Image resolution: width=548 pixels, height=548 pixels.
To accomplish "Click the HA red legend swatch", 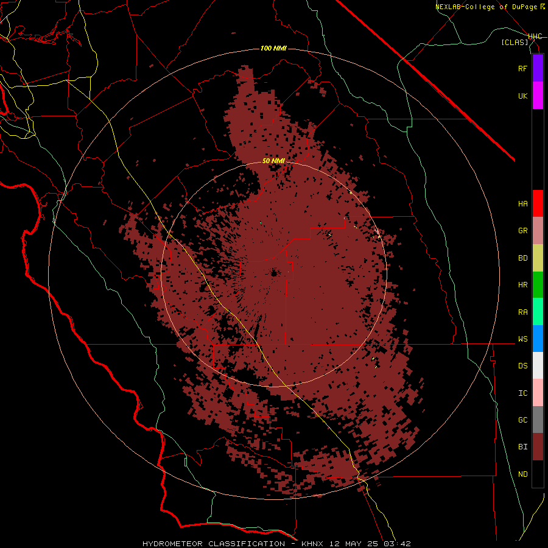I will click(x=538, y=203).
